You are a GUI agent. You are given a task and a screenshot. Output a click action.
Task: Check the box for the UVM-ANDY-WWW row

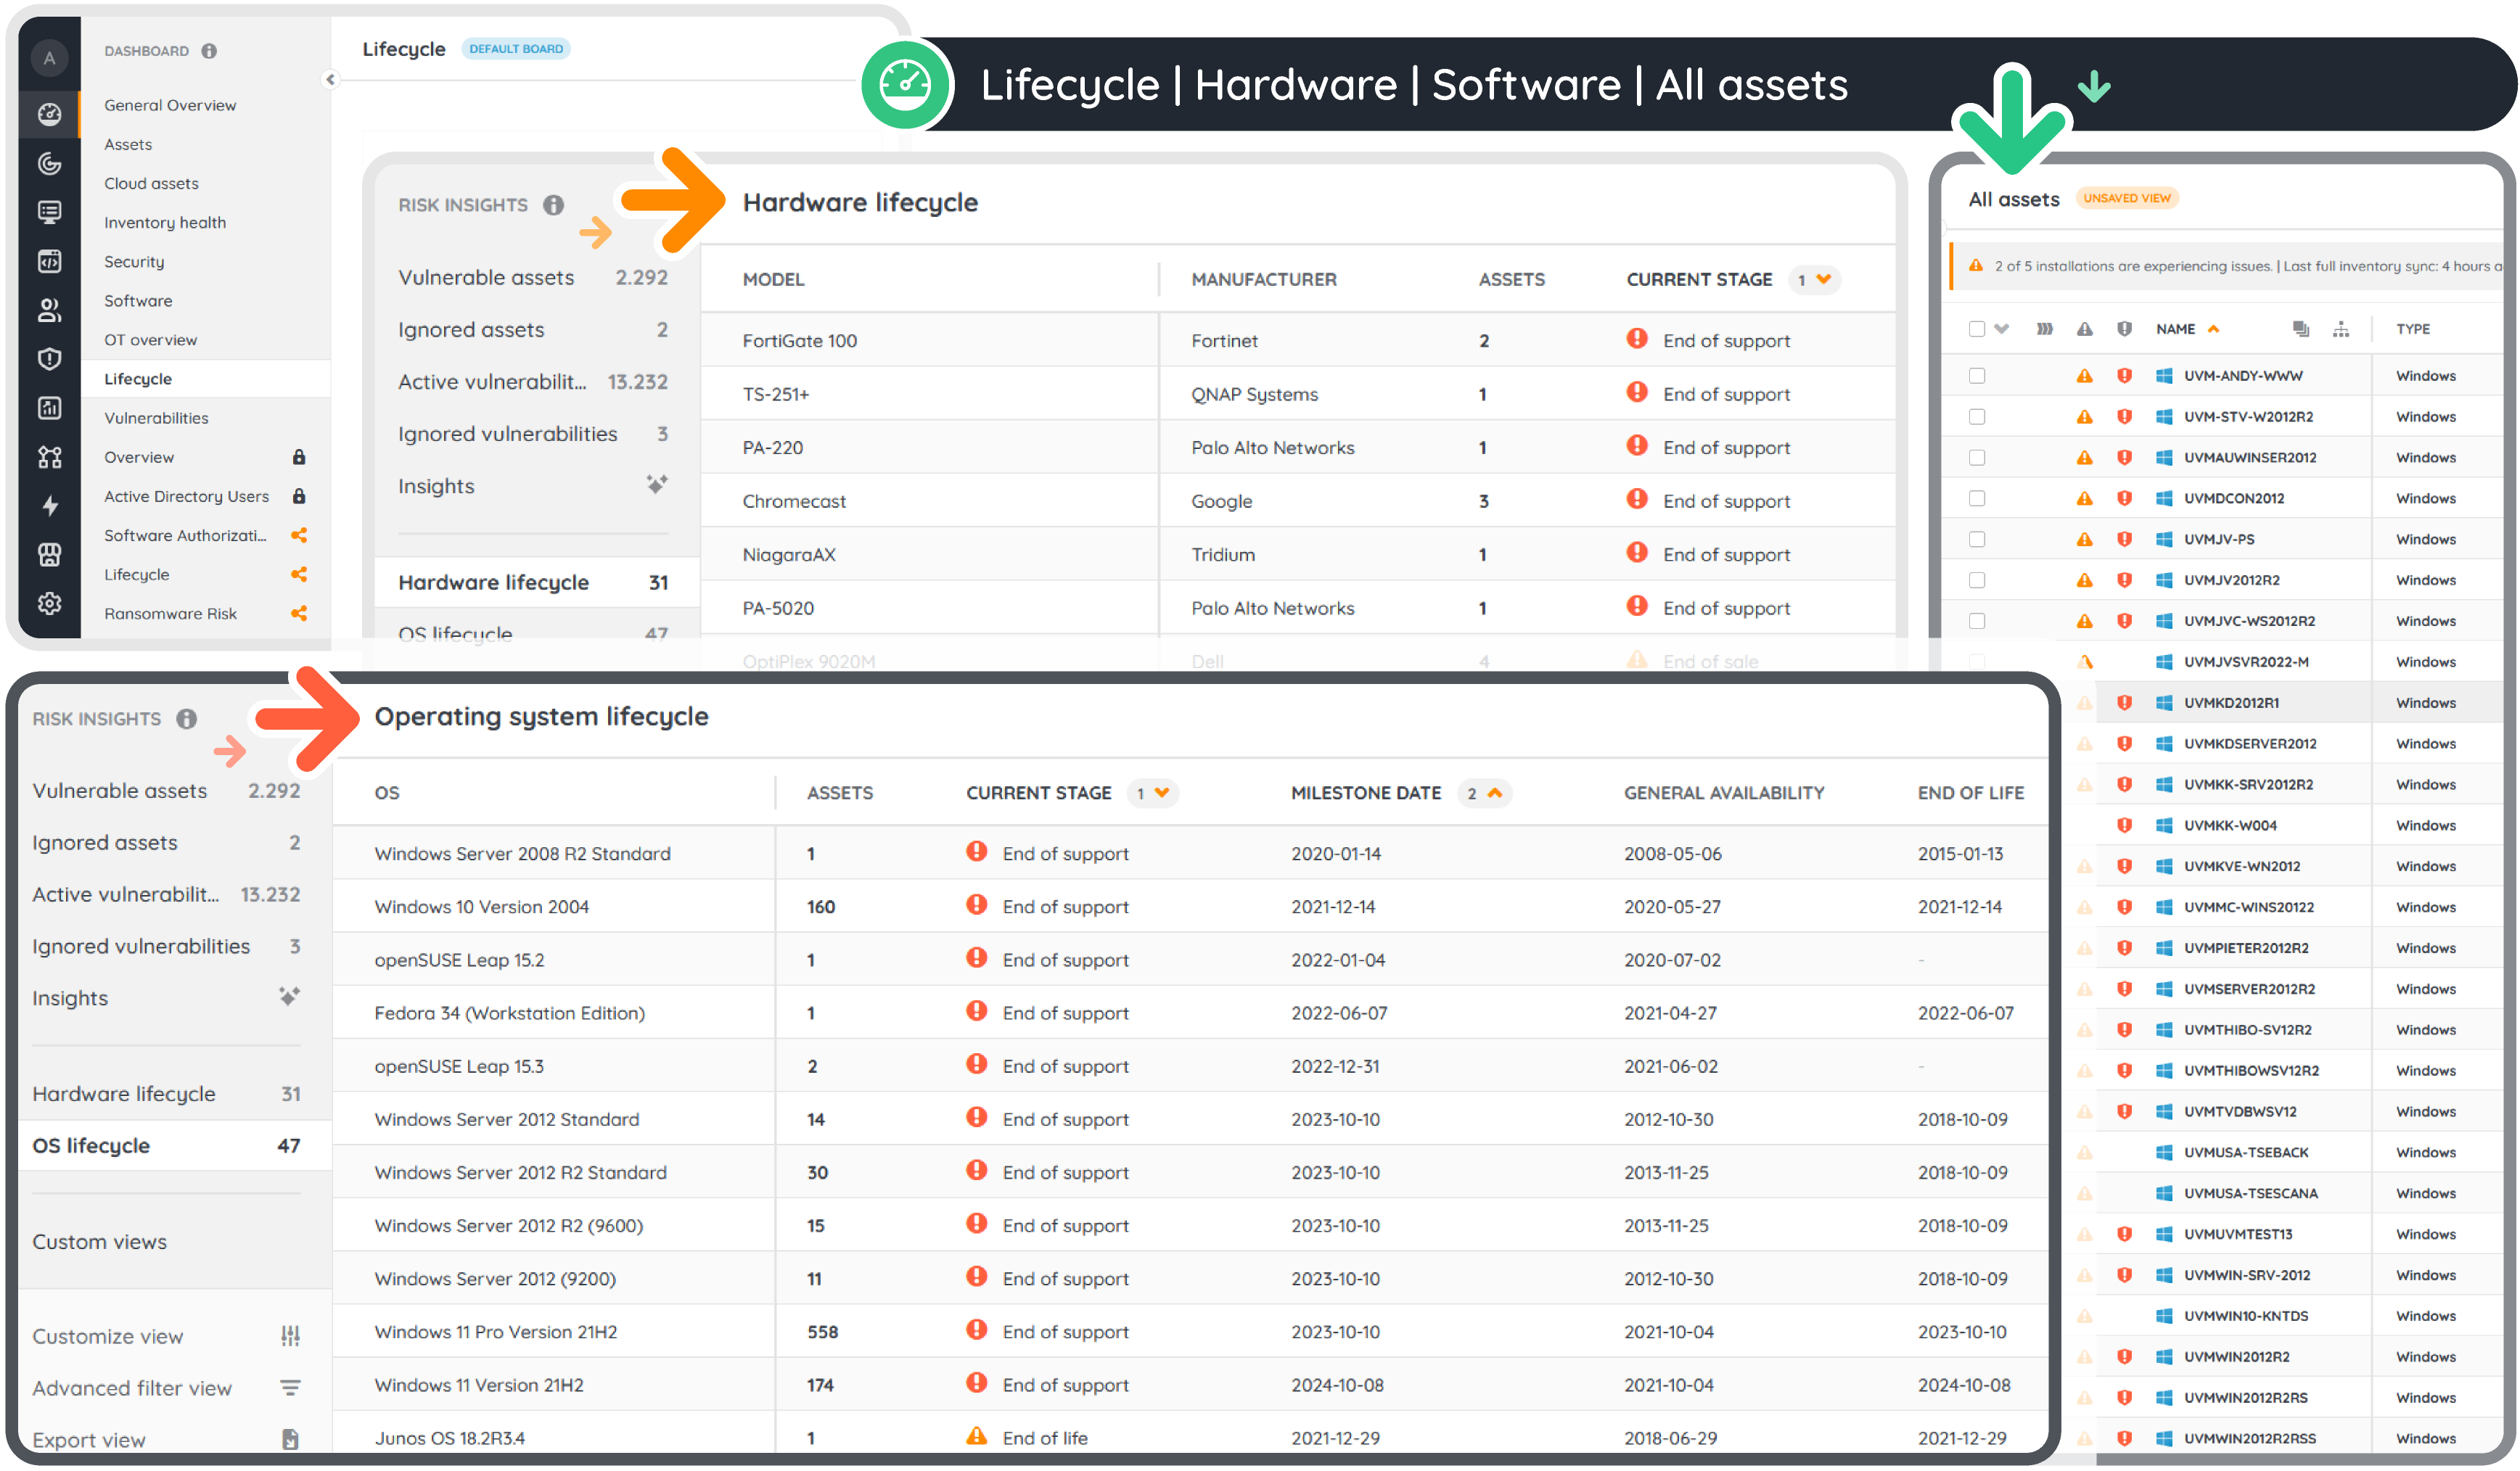tap(1977, 376)
